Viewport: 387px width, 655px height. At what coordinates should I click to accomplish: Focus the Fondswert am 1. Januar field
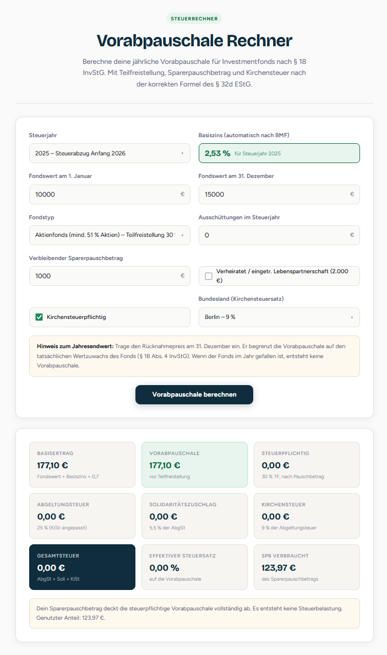pyautogui.click(x=110, y=194)
